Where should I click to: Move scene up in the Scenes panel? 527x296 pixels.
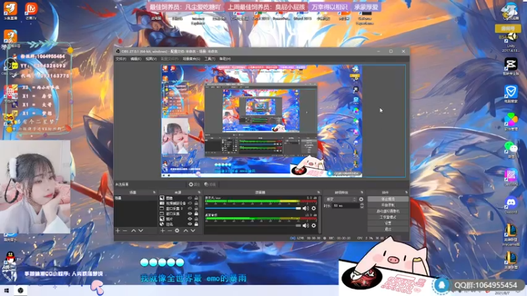click(134, 231)
